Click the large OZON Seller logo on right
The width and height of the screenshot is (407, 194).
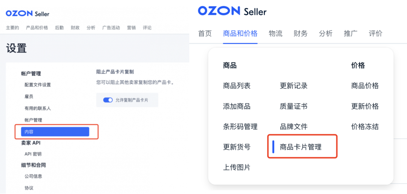(x=232, y=11)
